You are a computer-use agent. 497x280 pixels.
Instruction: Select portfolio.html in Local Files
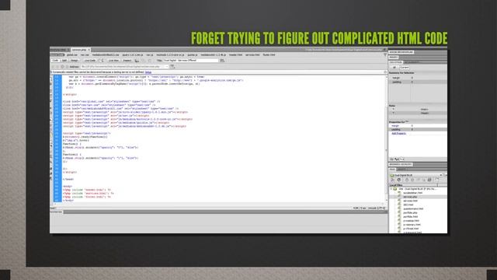point(411,216)
